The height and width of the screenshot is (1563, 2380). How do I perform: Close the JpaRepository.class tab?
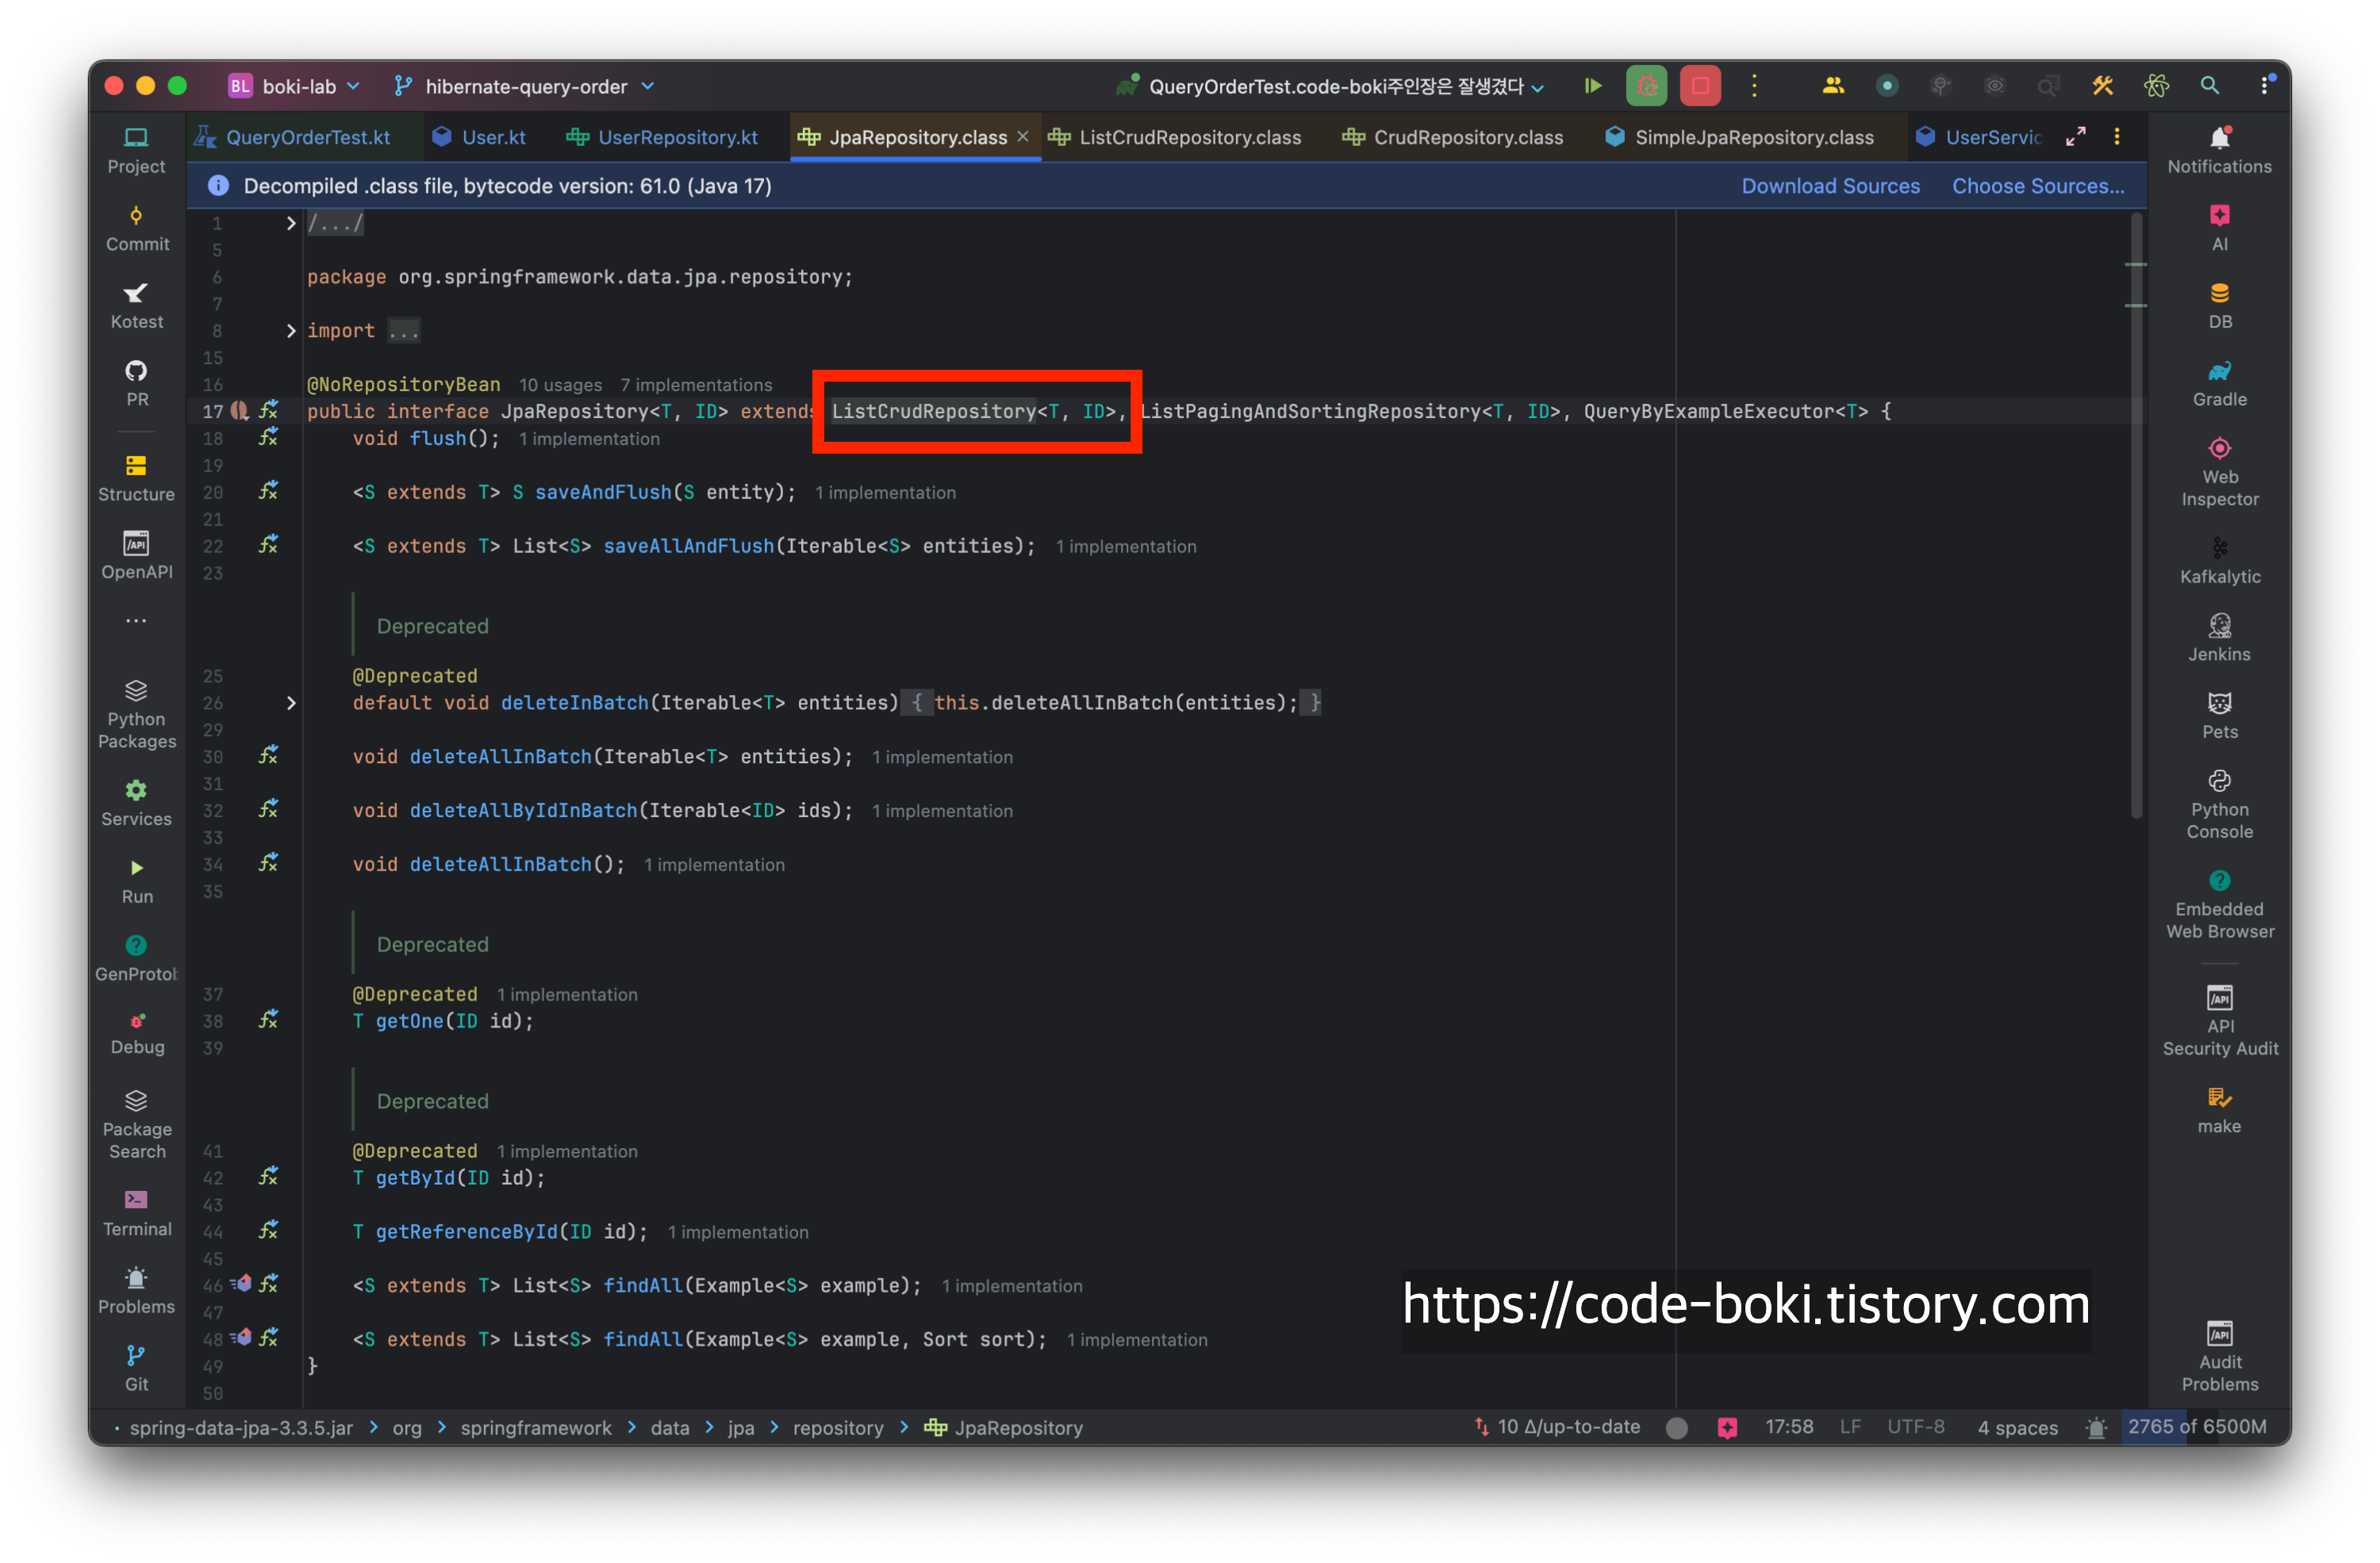1022,136
